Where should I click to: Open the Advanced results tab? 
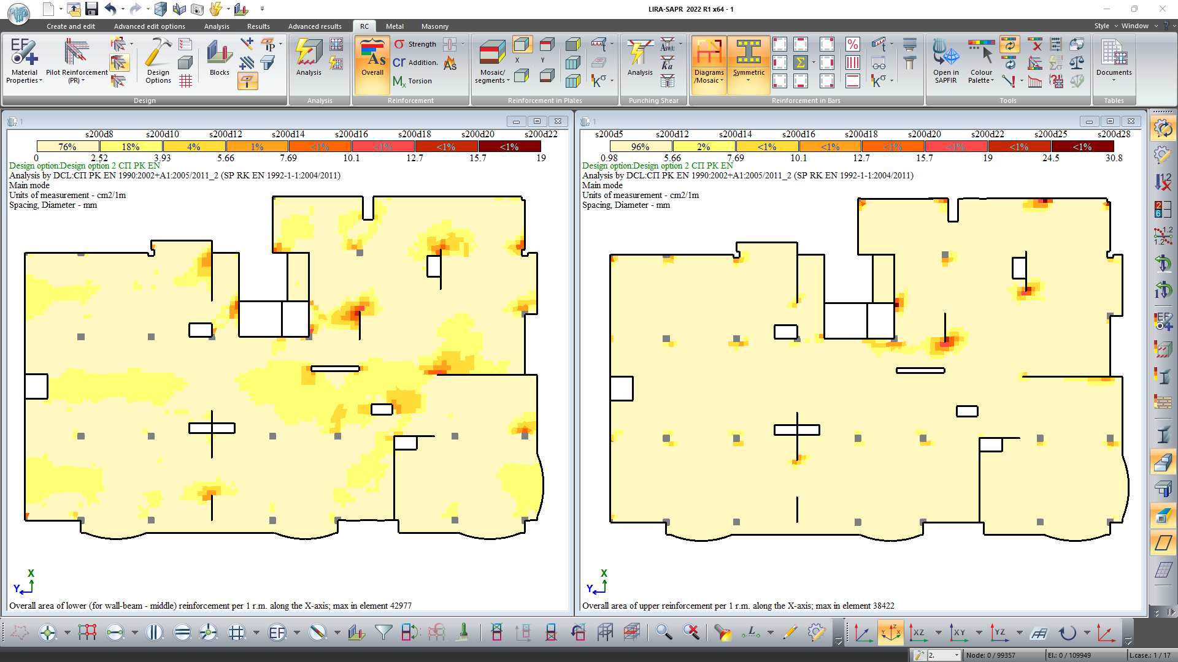(x=315, y=26)
